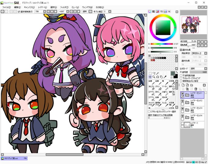
Task: Open the 合成モード blending mode dropdown
Action: tap(206, 69)
